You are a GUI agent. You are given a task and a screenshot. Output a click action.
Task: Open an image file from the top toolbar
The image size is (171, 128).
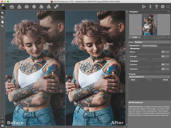(12, 6)
